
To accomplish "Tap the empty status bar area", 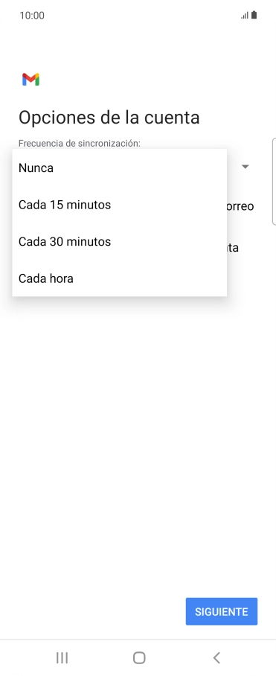I will click(142, 16).
